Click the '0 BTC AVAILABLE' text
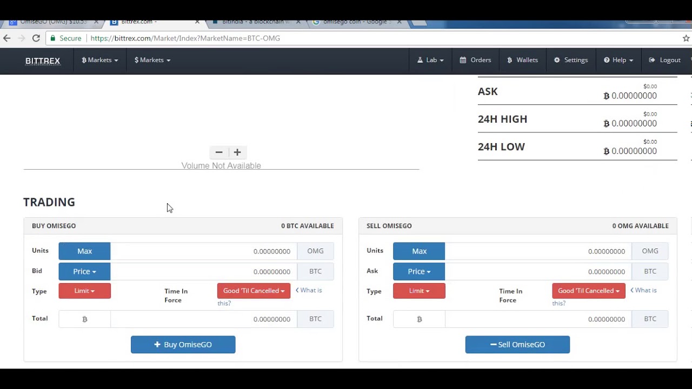The image size is (692, 389). click(308, 226)
